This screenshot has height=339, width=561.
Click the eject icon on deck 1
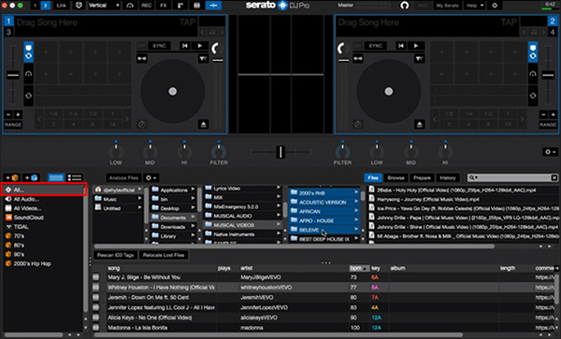click(x=203, y=124)
